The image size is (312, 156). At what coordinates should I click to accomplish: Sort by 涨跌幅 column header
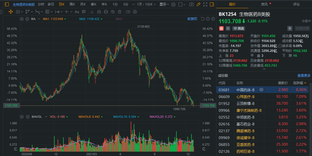tap(300, 83)
